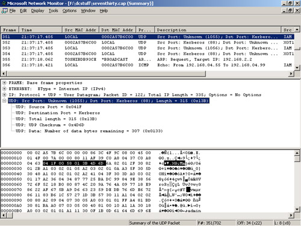The image size is (301, 226).
Task: Open the Options menu
Action: click(69, 11)
